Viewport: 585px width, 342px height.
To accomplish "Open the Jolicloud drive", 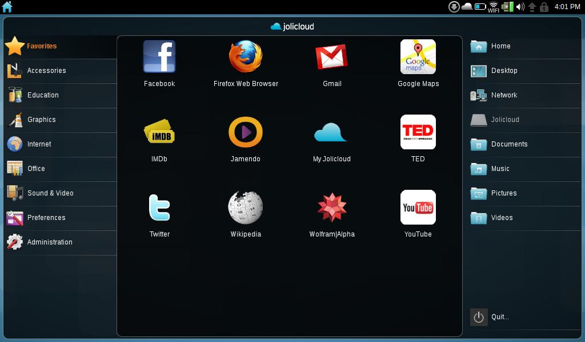I will [x=524, y=120].
